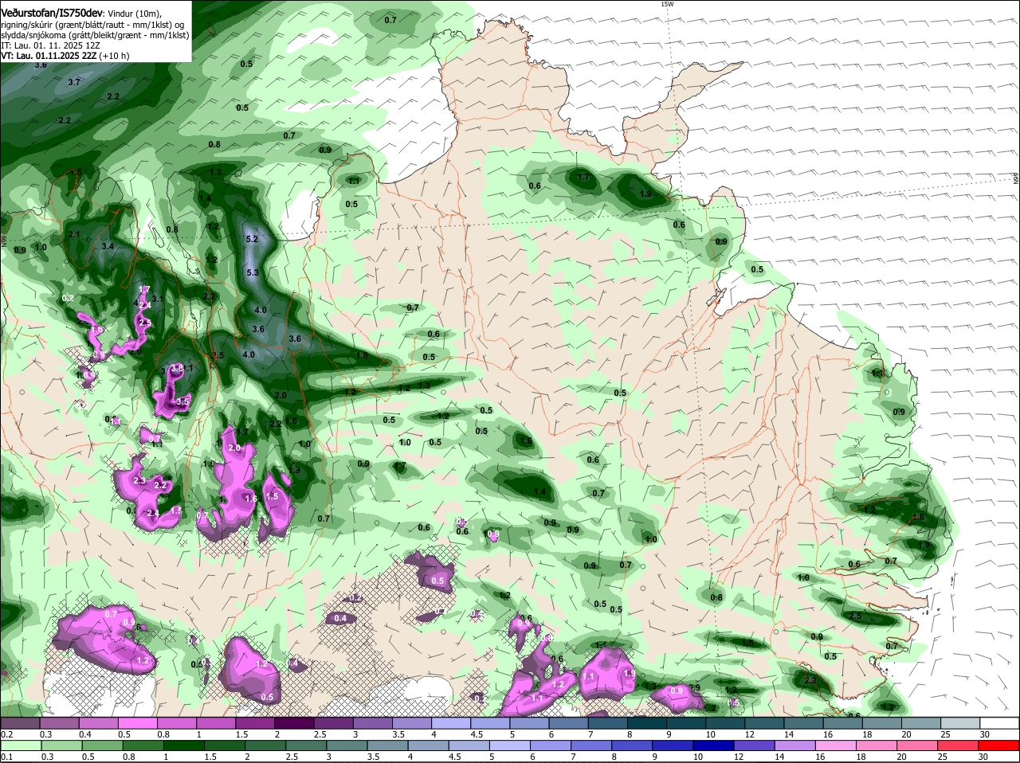Click the 5.2 precipitation value on the map
This screenshot has height=763, width=1020.
point(253,239)
